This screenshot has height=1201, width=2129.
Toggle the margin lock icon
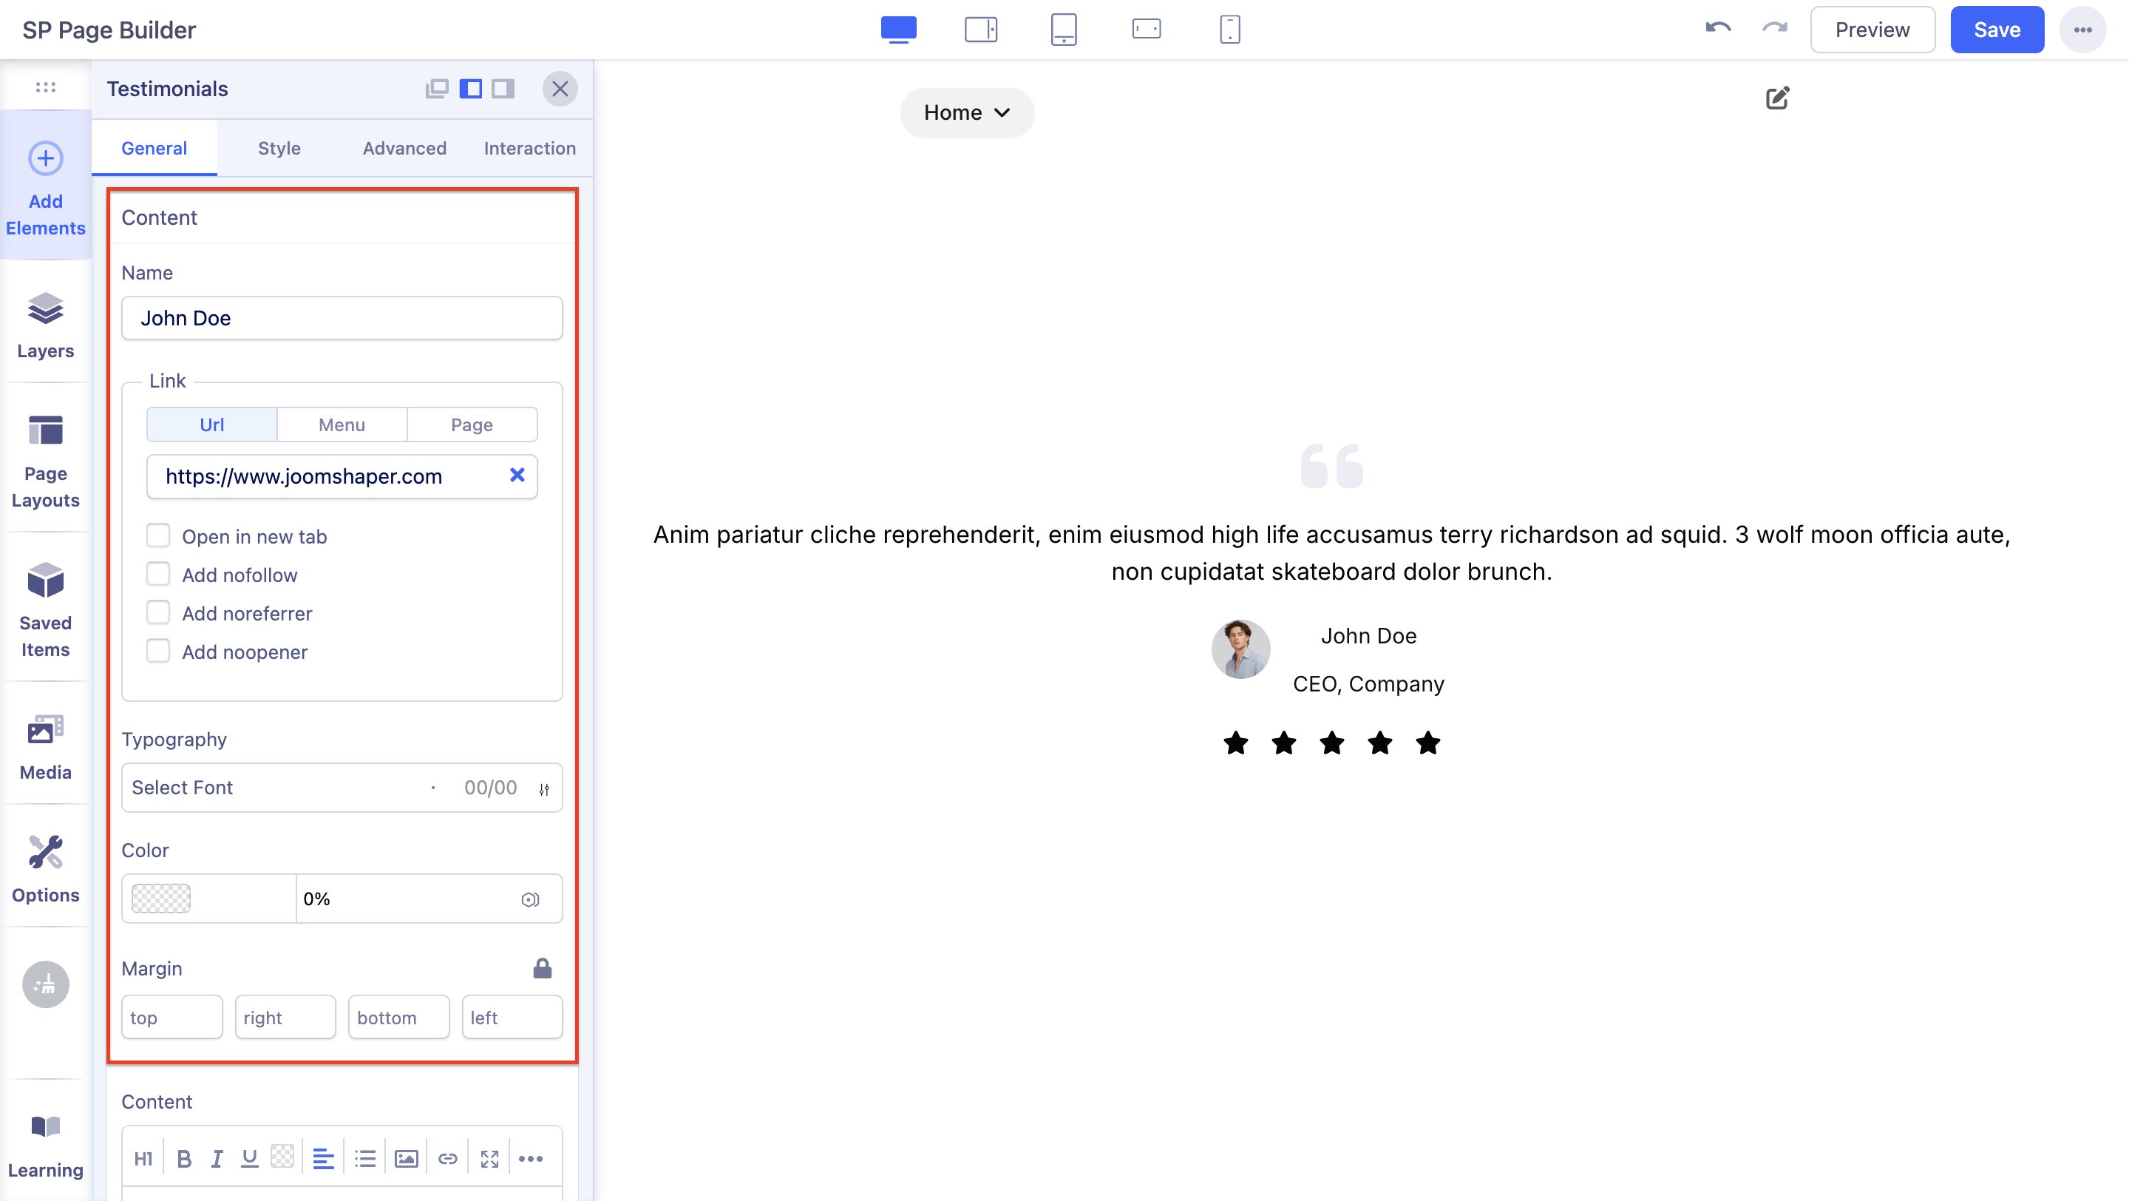pyautogui.click(x=542, y=968)
